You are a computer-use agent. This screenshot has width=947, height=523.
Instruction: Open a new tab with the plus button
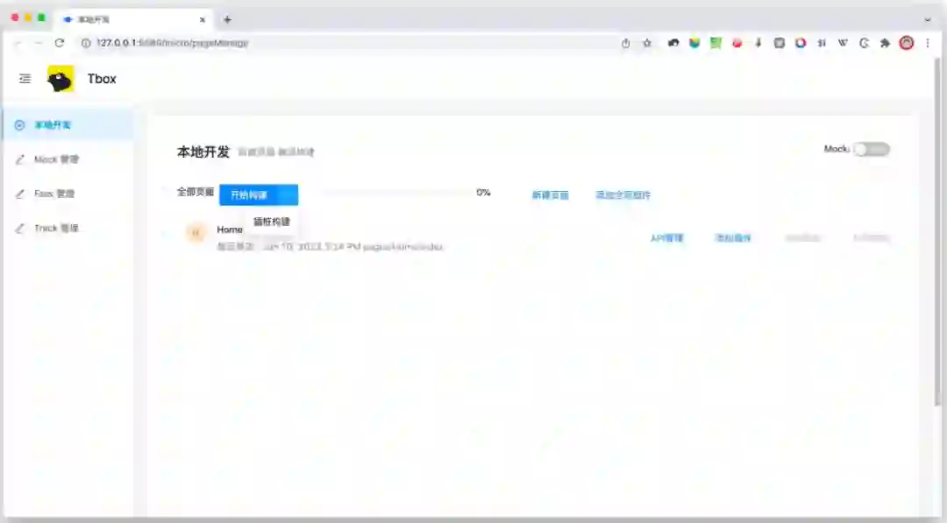227,19
